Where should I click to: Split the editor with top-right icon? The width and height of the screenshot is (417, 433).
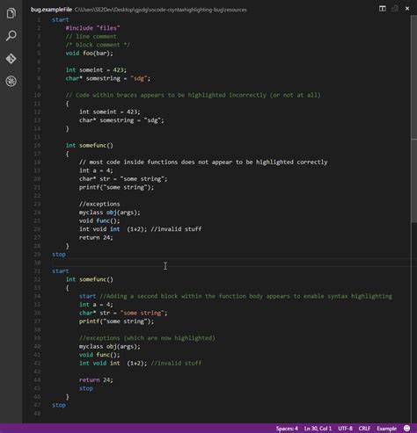tap(383, 9)
